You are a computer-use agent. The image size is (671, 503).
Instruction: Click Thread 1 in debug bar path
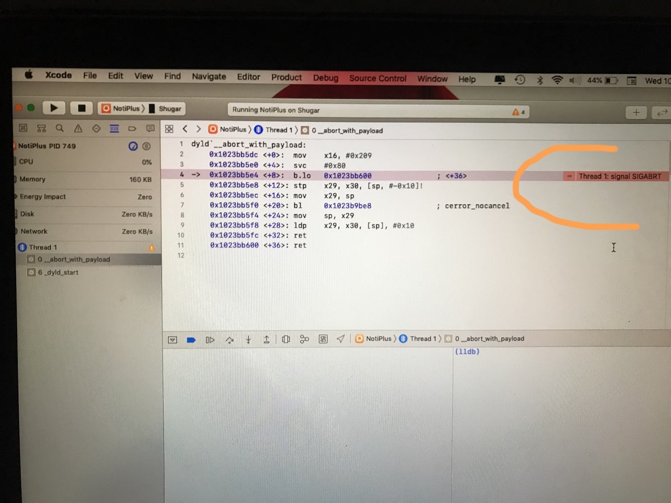(418, 338)
